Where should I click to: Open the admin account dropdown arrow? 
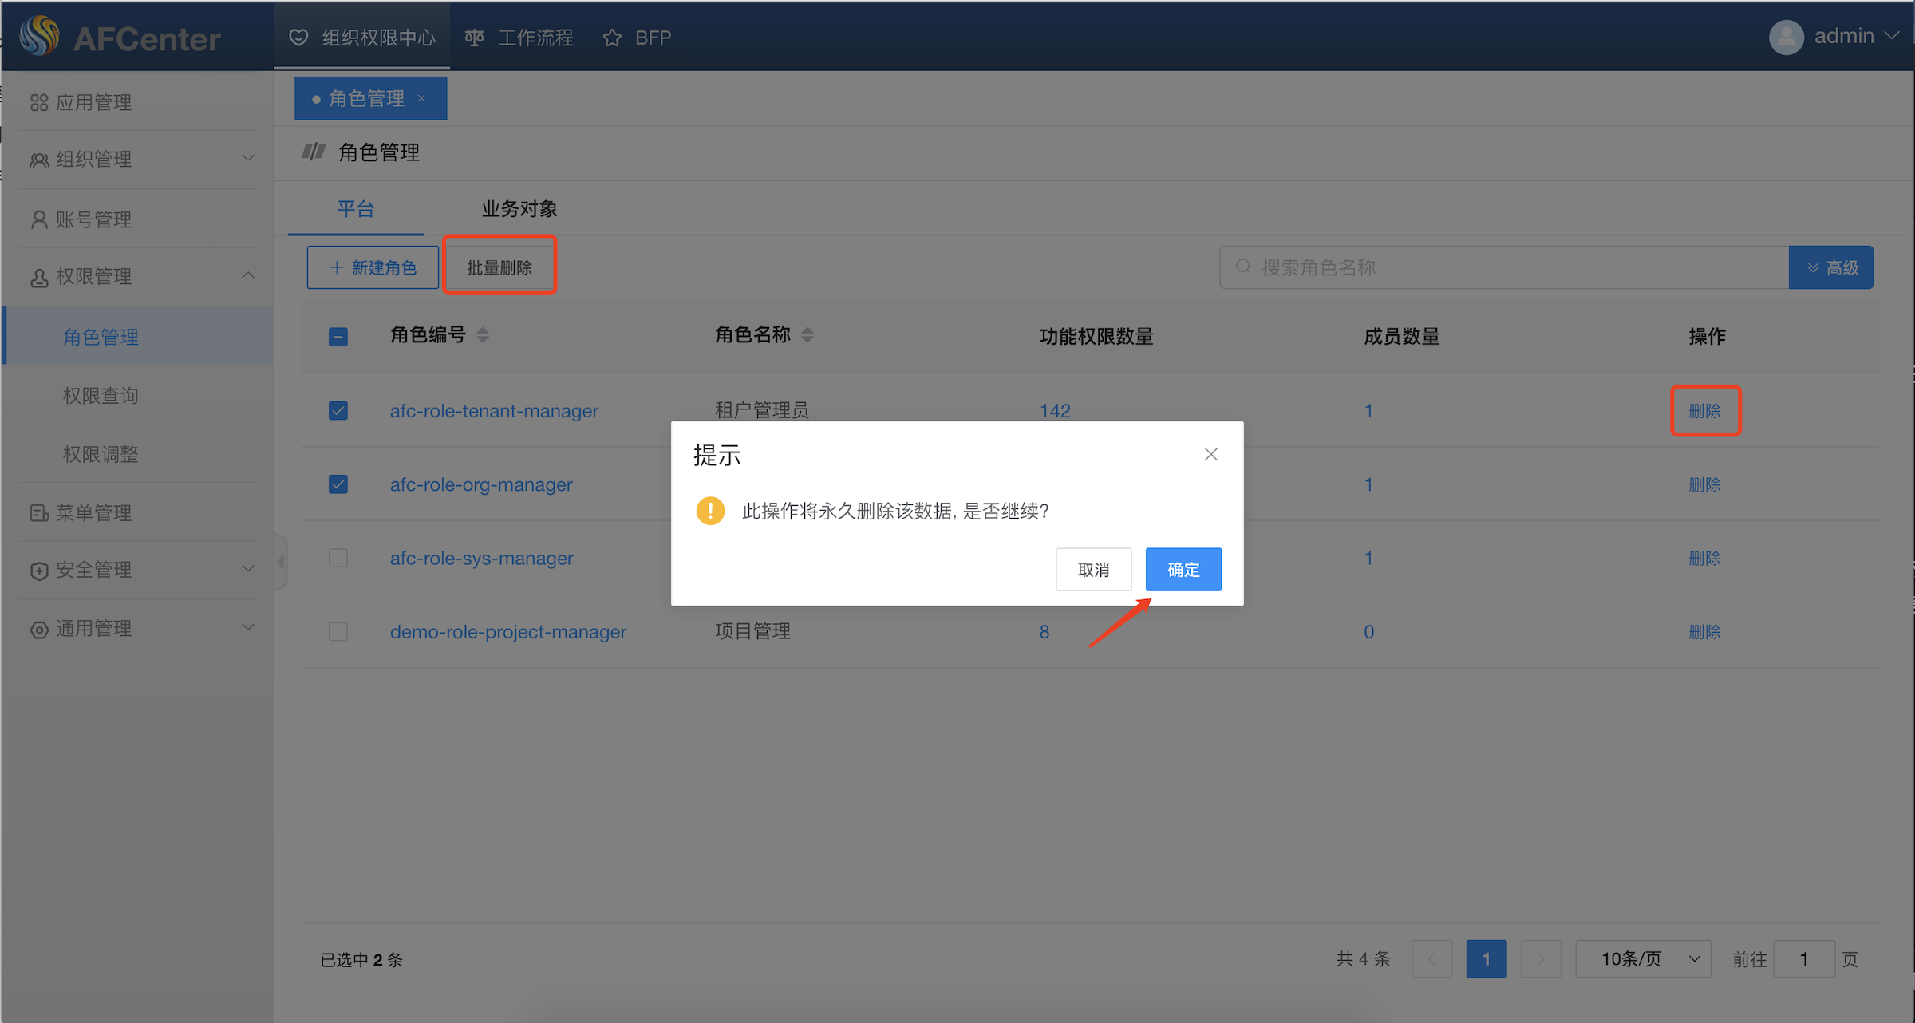[x=1892, y=37]
